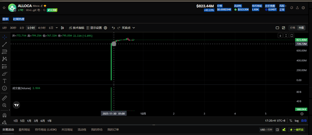Toggle the magnet snap mode

(4, 115)
